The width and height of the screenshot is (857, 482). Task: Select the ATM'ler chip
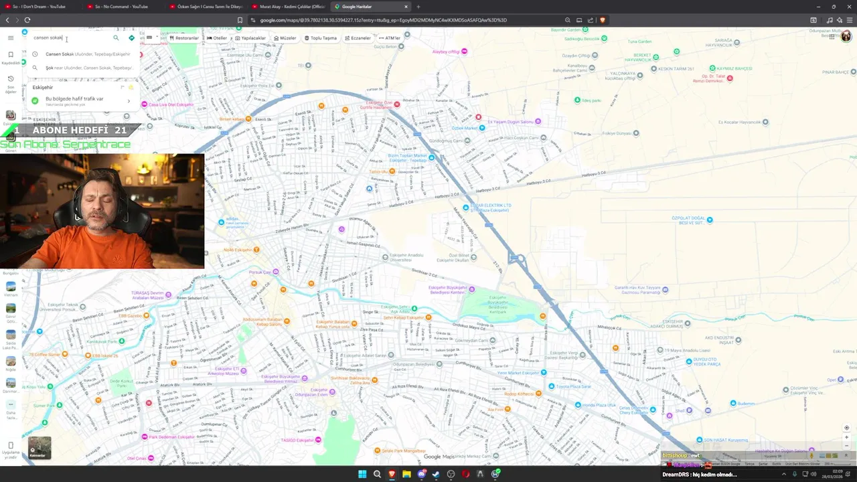click(390, 38)
